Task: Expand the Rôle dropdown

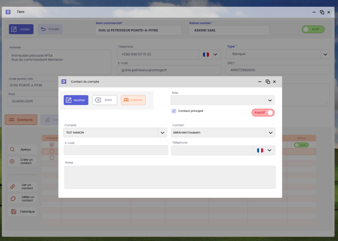Action: 269,100
